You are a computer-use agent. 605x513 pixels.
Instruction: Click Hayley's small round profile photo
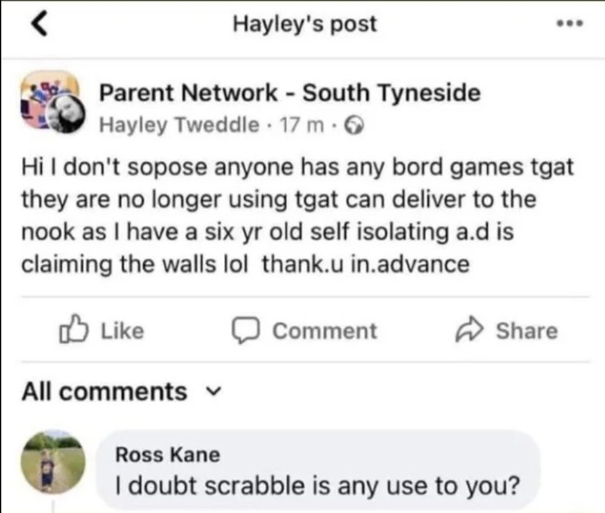[x=66, y=116]
